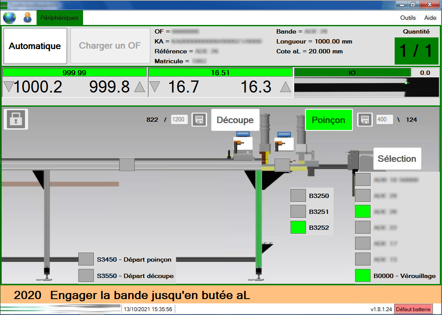Viewport: 442px width, 315px height.
Task: Open the Outils menu
Action: (408, 18)
